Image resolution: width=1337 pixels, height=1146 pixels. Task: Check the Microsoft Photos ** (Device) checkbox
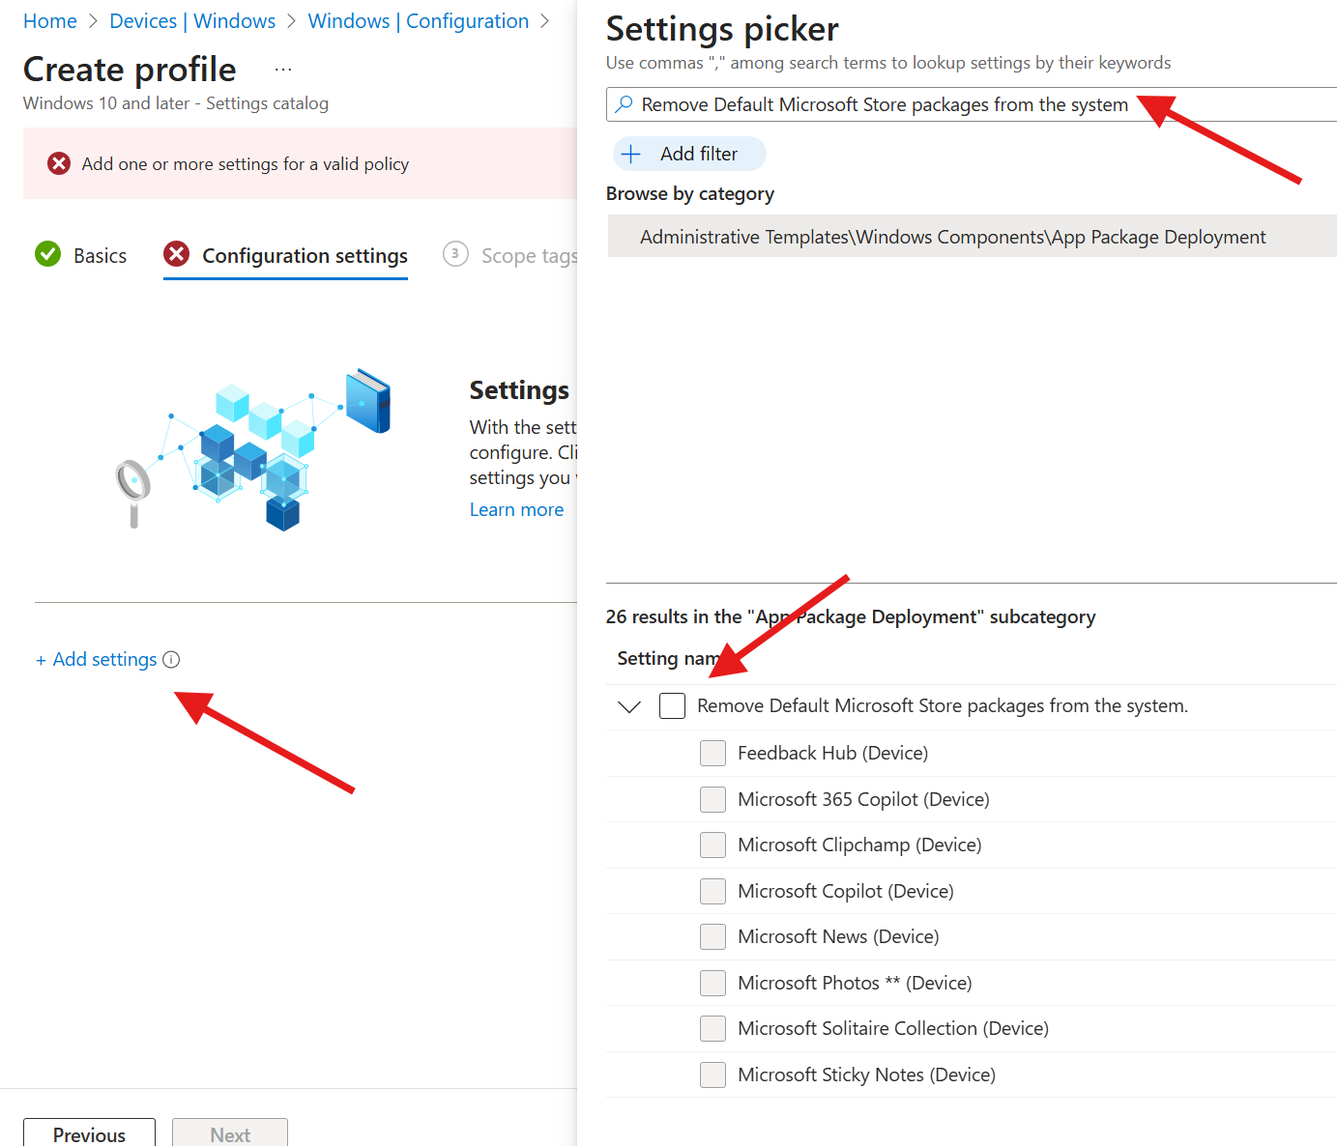712,983
